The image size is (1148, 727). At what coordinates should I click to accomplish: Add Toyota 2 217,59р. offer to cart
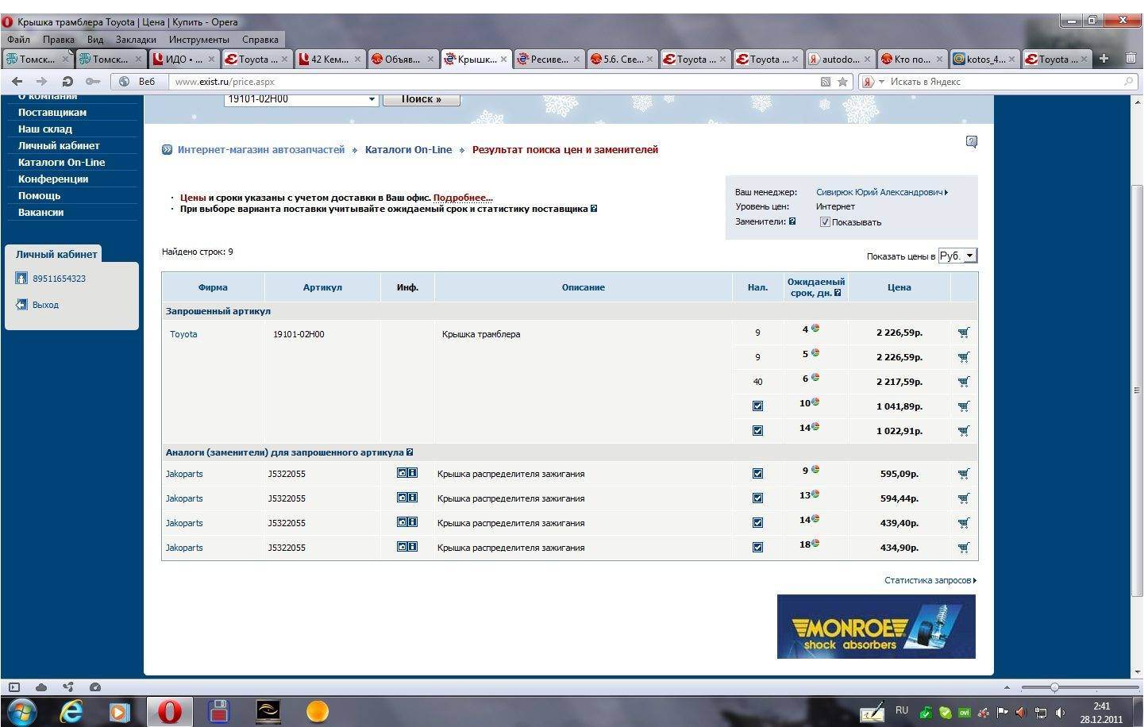pos(963,382)
